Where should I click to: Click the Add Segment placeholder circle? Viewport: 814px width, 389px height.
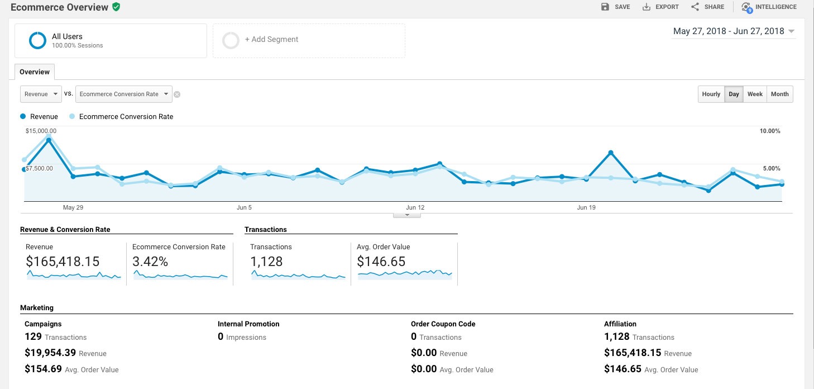[x=230, y=40]
